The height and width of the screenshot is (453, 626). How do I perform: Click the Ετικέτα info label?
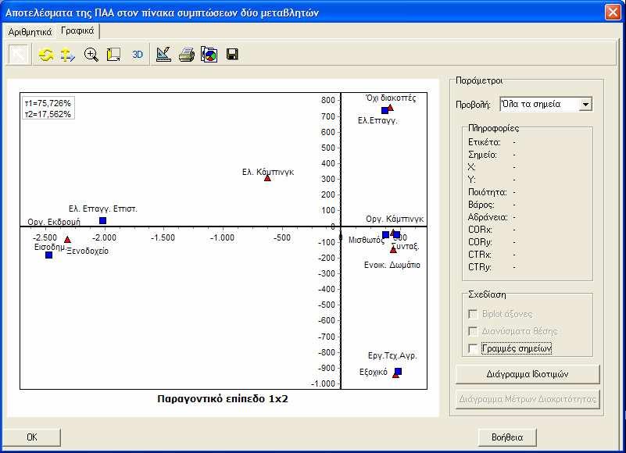click(x=485, y=142)
